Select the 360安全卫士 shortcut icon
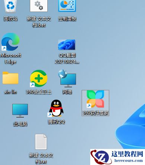 [39, 78]
